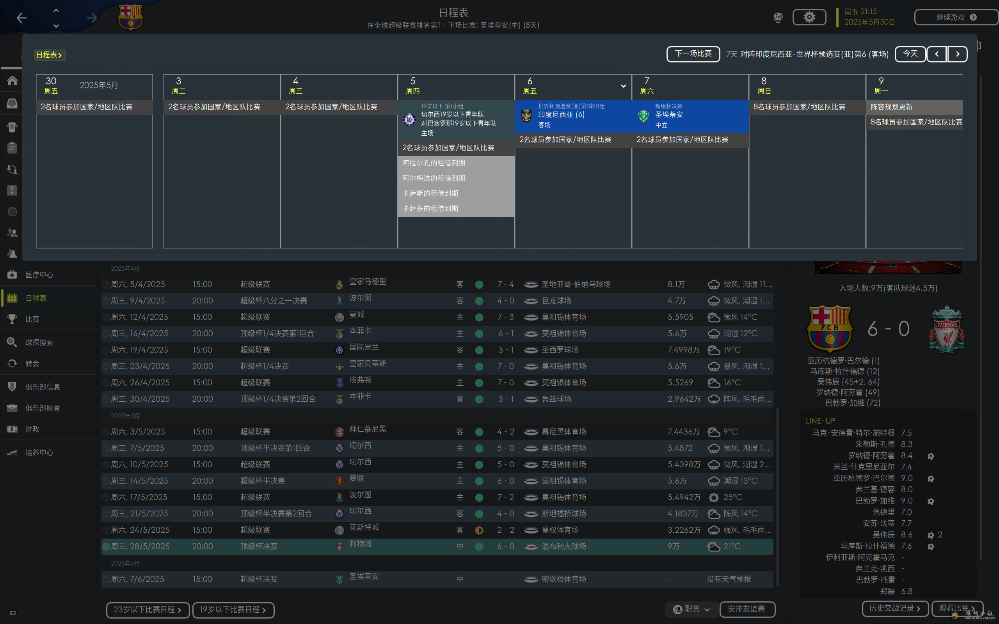
Task: Toggle checkmark for the 12/4/2025 row
Action: click(106, 317)
